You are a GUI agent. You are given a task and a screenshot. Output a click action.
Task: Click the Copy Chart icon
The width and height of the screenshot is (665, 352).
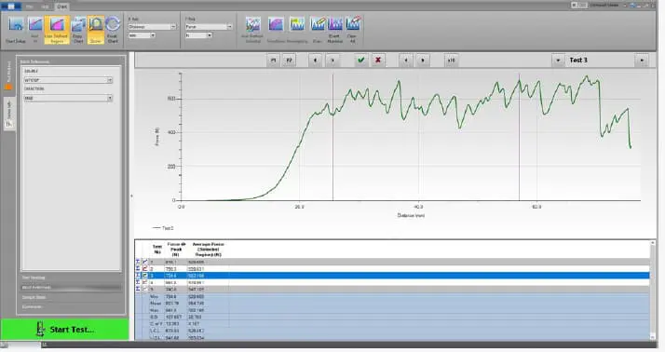(78, 30)
